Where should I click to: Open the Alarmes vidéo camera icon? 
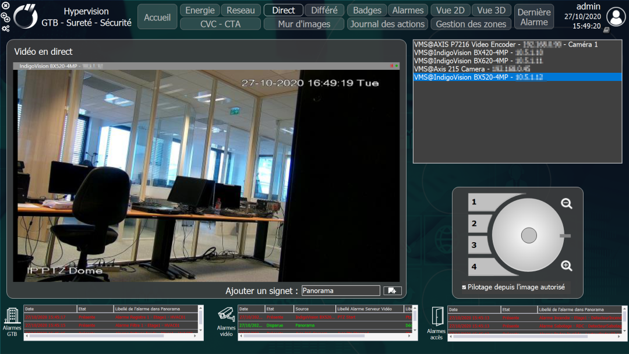226,314
